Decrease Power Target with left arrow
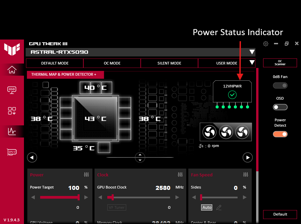The image size is (301, 224). [33, 197]
